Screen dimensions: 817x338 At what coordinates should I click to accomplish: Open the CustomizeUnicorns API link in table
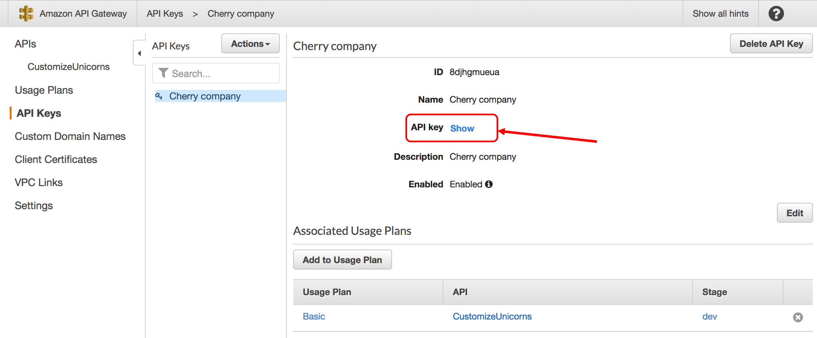coord(492,316)
